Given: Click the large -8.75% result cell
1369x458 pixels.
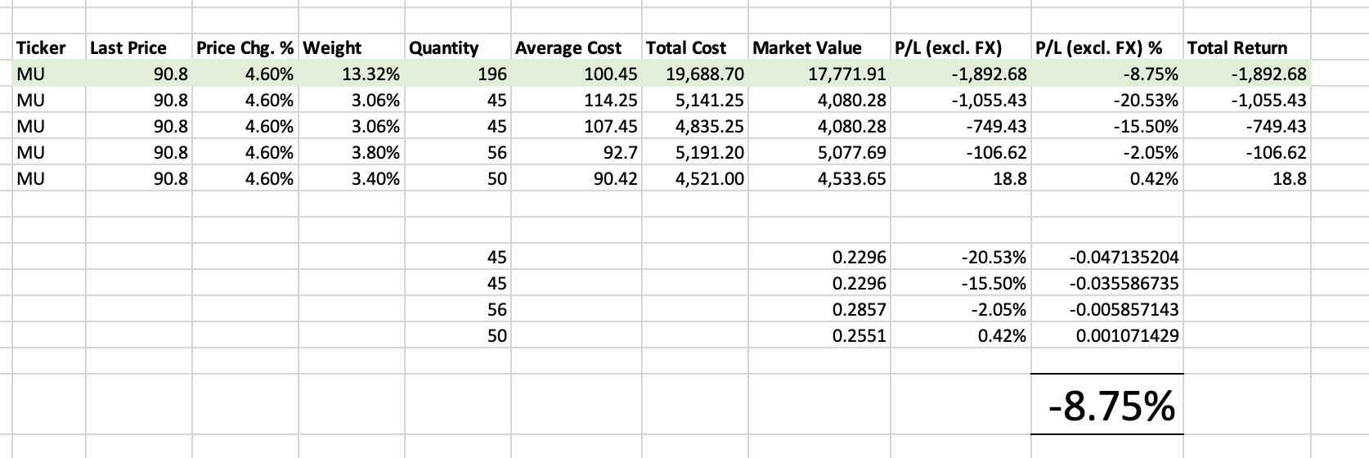Looking at the screenshot, I should [1107, 405].
